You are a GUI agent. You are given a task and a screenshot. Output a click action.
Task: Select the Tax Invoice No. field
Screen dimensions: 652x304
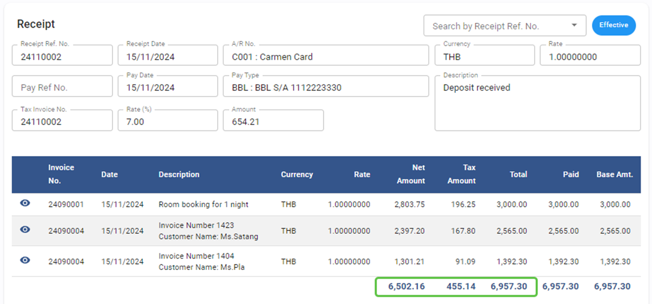[62, 121]
